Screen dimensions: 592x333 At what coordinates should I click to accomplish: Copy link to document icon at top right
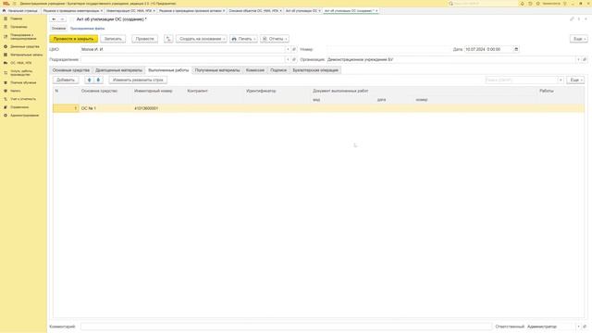pos(572,18)
